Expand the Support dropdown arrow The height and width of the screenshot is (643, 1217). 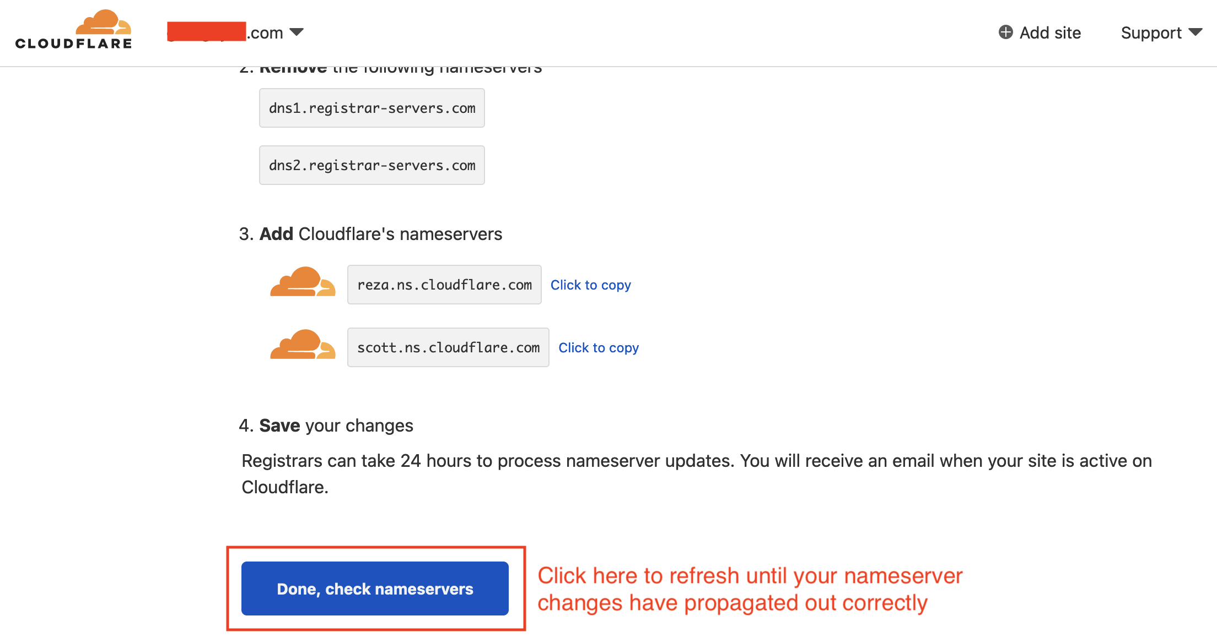pyautogui.click(x=1195, y=32)
